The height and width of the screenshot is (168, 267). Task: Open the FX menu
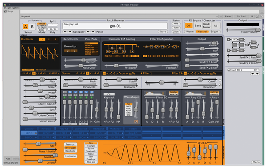pos(5,8)
